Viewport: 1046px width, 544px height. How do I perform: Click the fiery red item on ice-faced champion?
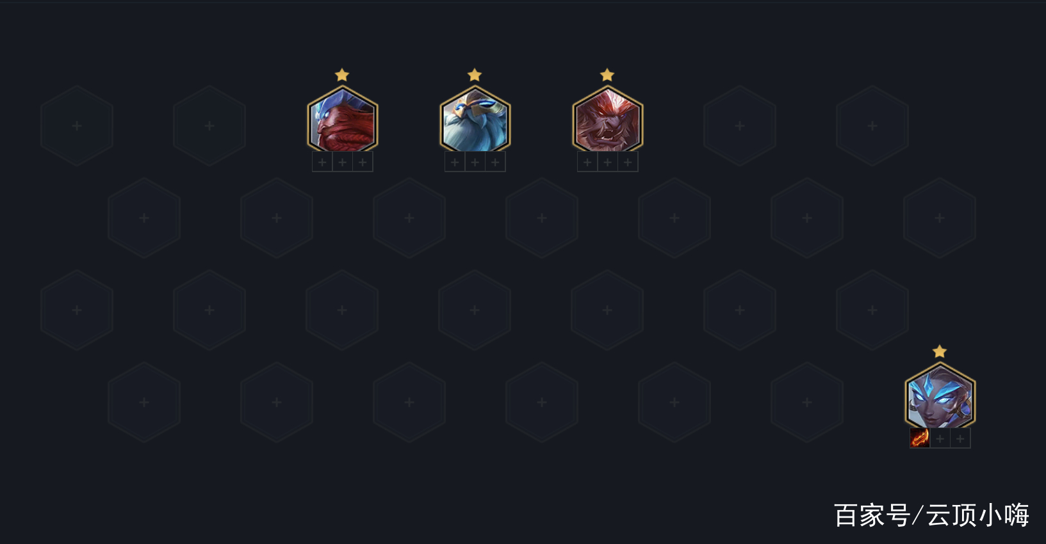(920, 438)
